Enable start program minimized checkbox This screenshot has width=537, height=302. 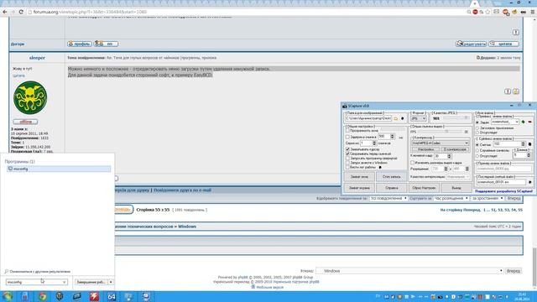click(347, 159)
